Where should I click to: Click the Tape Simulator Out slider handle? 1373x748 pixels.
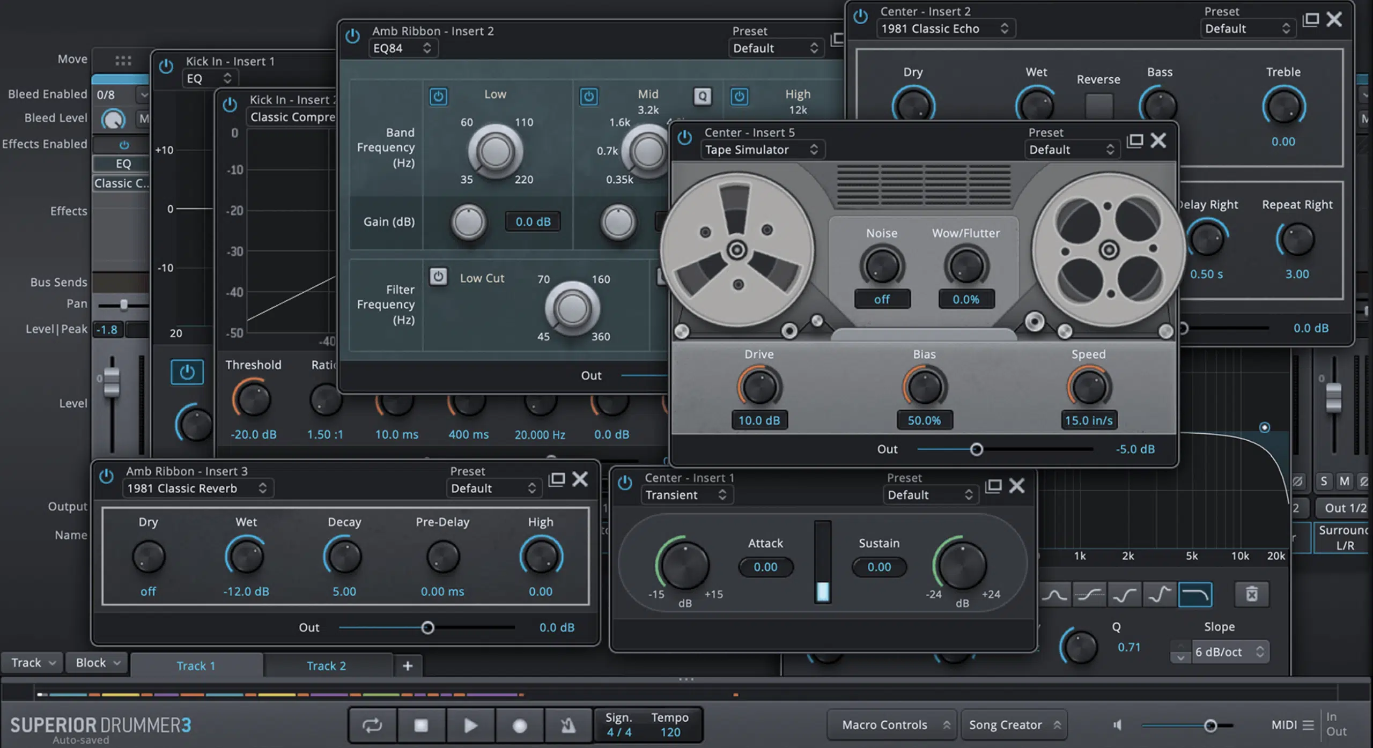click(977, 449)
